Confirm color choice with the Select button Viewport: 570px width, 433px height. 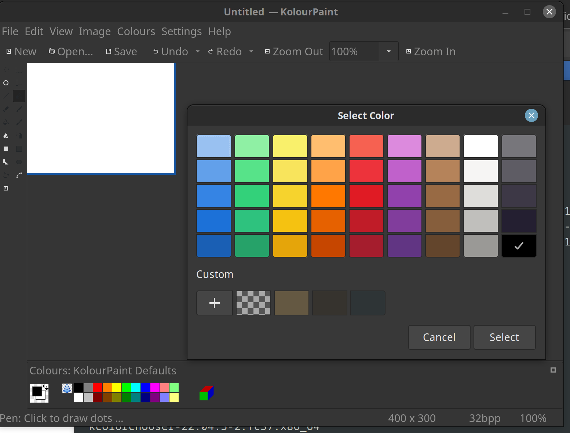[504, 337]
